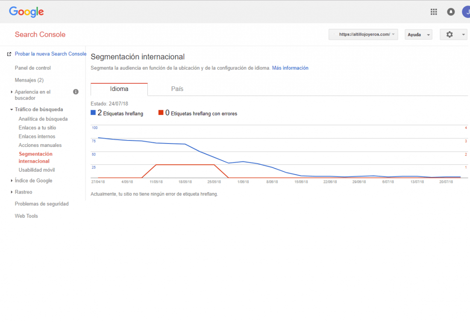
Task: Go to Panel de control
Action: click(x=32, y=68)
